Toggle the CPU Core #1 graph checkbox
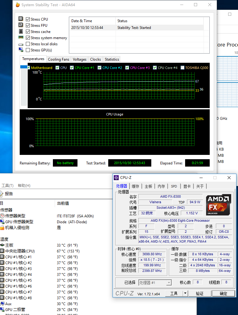 click(x=72, y=68)
